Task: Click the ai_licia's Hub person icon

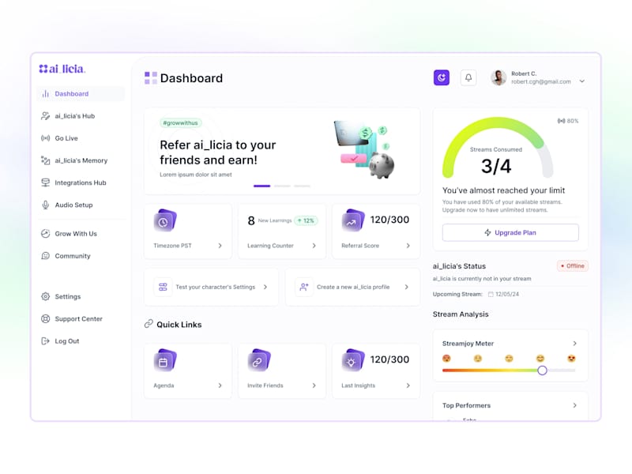Action: click(46, 116)
